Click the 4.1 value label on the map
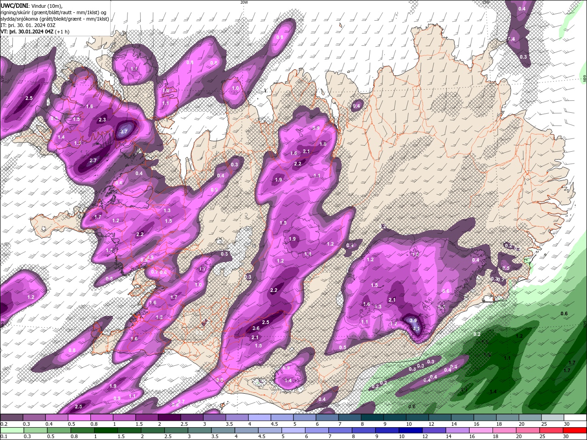The width and height of the screenshot is (587, 440). click(x=416, y=329)
